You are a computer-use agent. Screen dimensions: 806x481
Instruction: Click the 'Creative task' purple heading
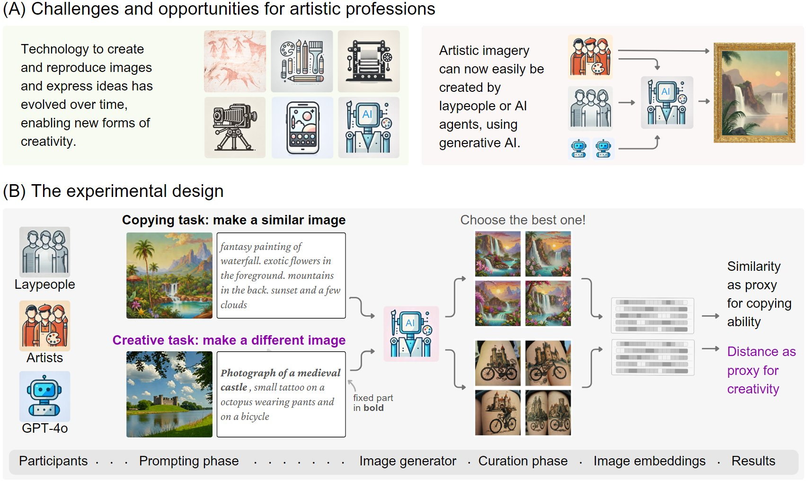229,340
